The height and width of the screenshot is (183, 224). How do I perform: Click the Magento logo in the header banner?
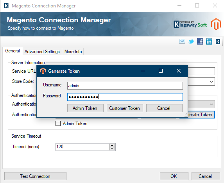tap(216, 24)
